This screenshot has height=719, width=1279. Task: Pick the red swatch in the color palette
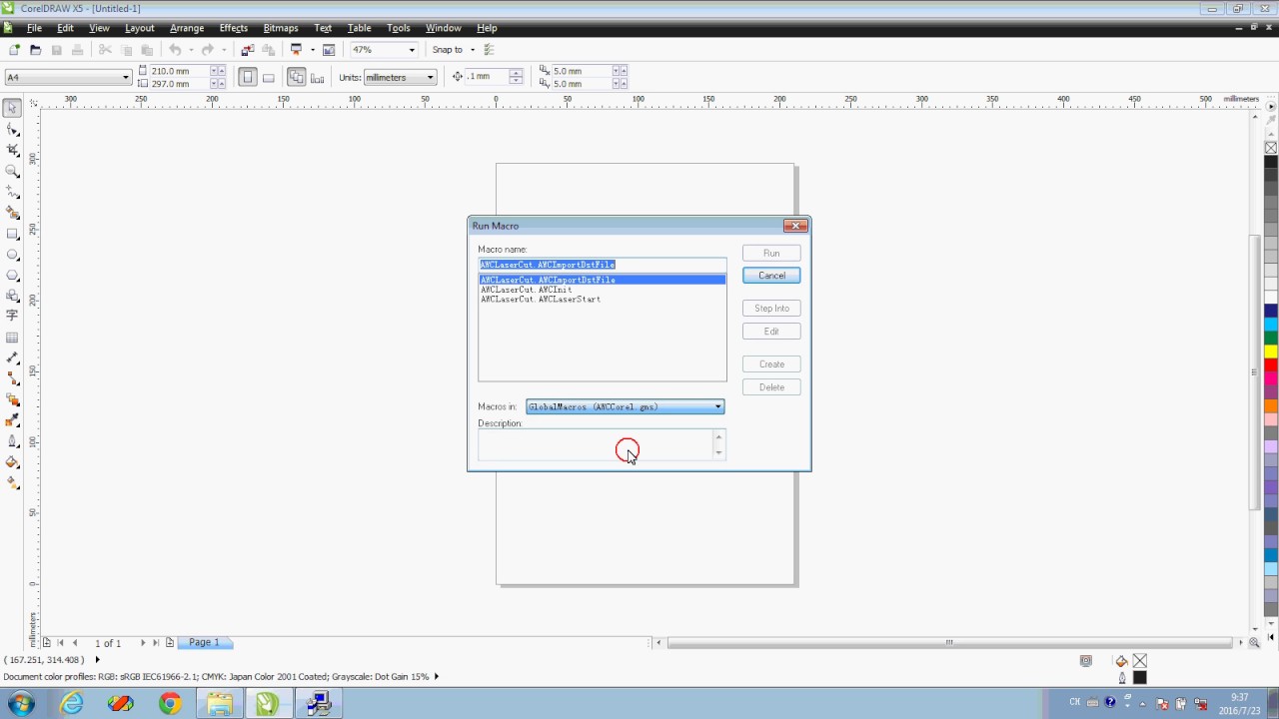[x=1271, y=365]
